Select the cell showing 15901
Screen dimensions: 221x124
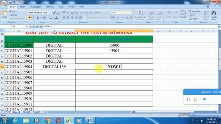tap(114, 51)
